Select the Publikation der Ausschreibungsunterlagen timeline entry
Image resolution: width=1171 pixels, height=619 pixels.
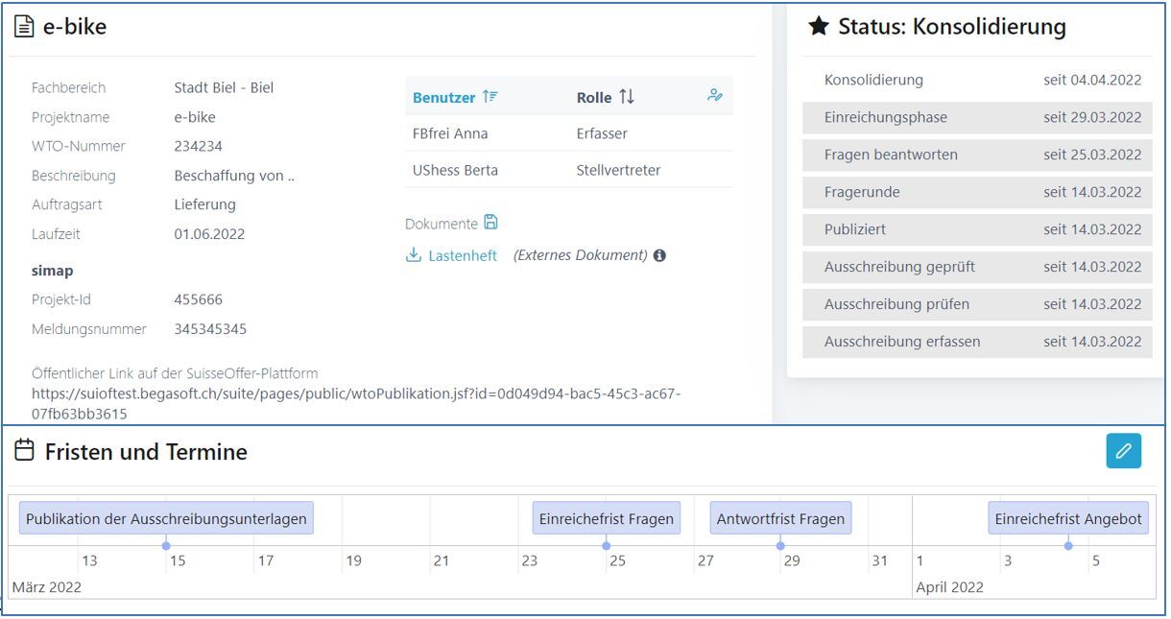point(166,519)
